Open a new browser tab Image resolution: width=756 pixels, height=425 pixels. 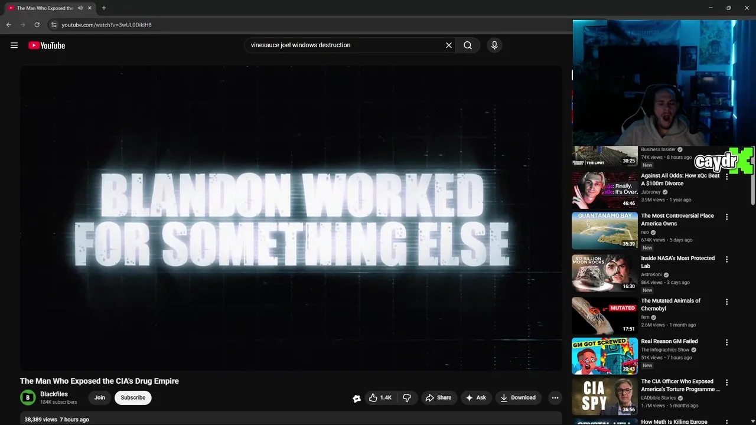point(104,8)
